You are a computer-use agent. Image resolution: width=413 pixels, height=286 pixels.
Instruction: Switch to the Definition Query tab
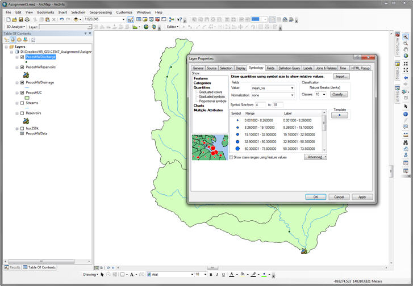click(289, 68)
